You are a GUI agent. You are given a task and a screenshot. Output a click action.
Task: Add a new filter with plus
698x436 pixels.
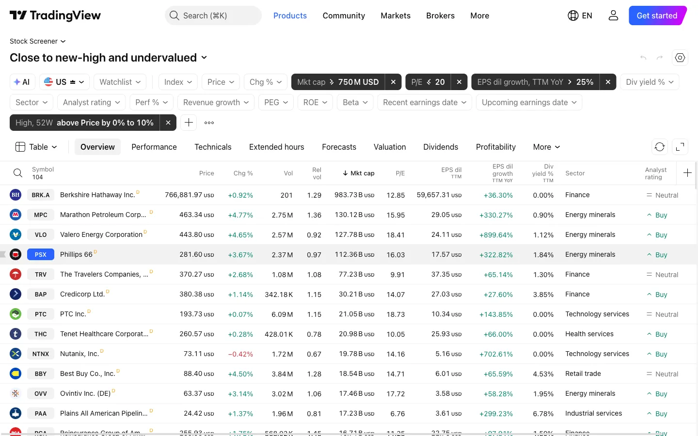coord(189,123)
